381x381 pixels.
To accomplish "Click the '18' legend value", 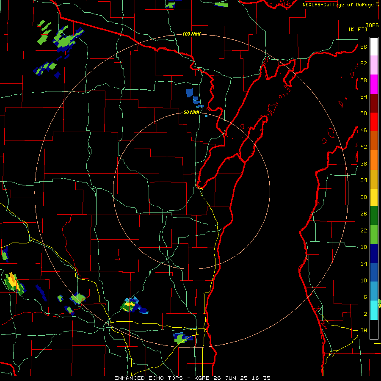I will (x=364, y=247).
